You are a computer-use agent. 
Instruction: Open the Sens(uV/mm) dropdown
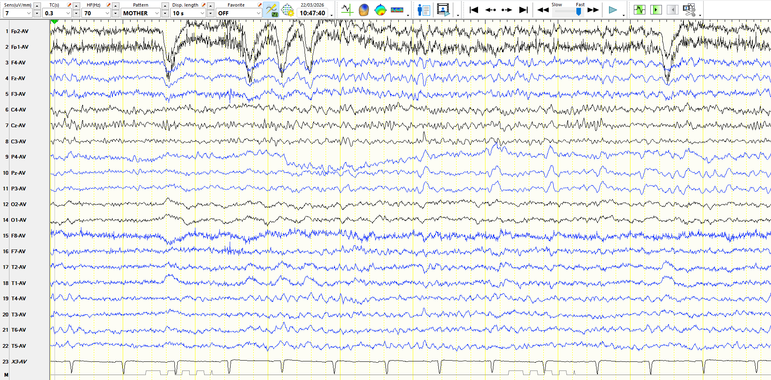[x=17, y=13]
